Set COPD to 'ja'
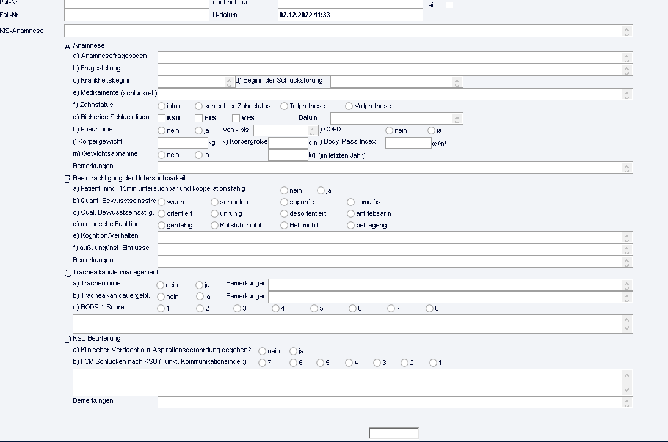This screenshot has width=668, height=442. pyautogui.click(x=431, y=131)
